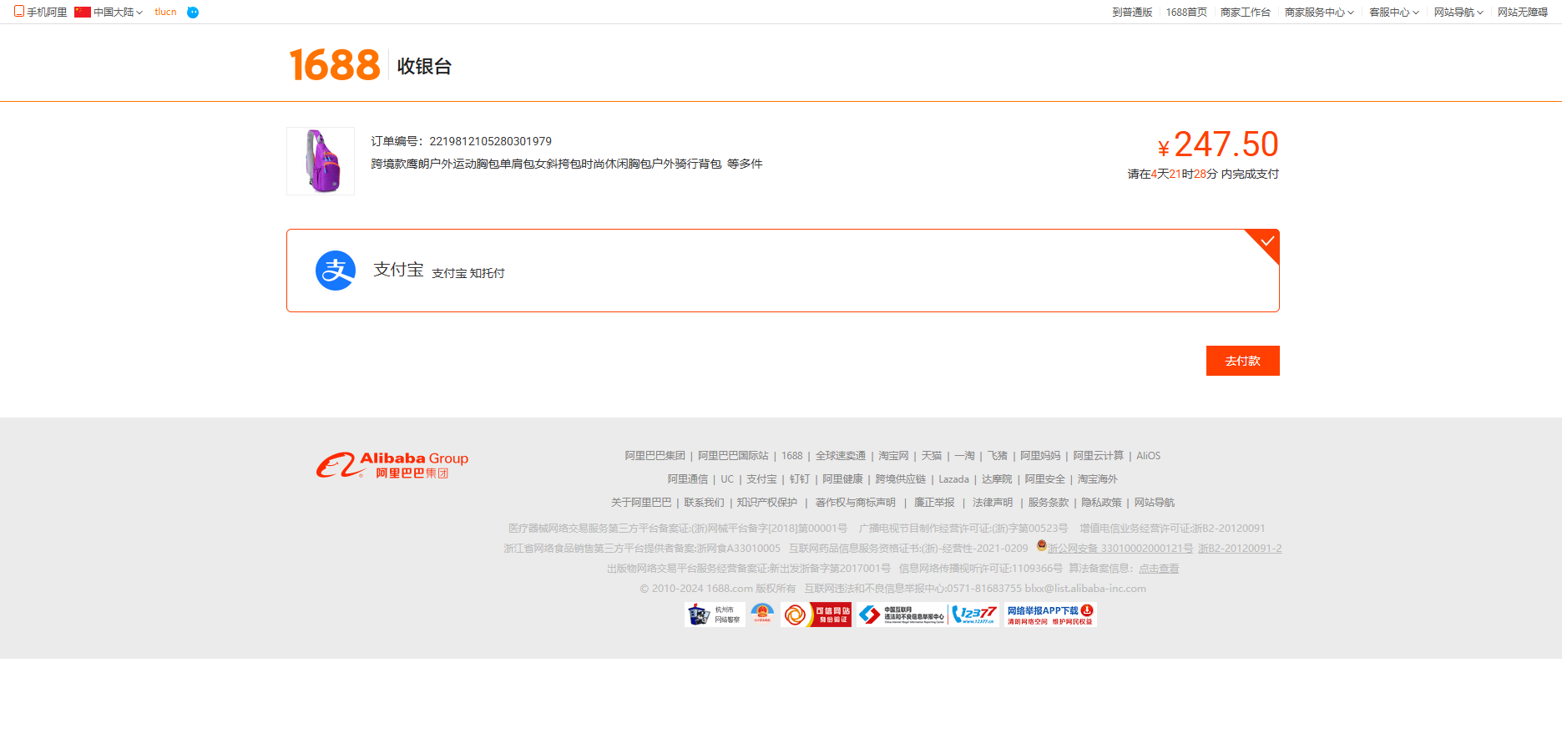
Task: Open 商家工作台 in the top bar
Action: pos(1245,13)
